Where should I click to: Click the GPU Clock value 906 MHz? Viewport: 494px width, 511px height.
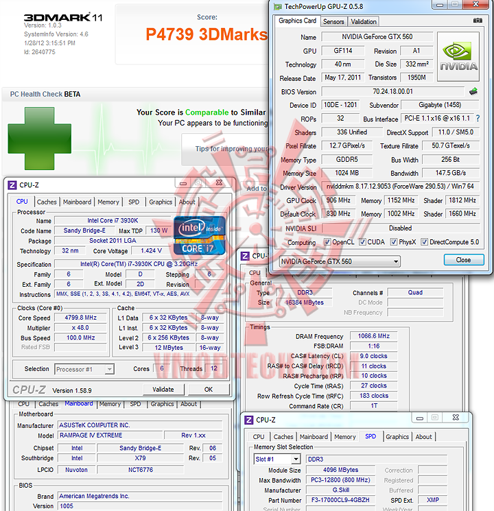(x=338, y=200)
